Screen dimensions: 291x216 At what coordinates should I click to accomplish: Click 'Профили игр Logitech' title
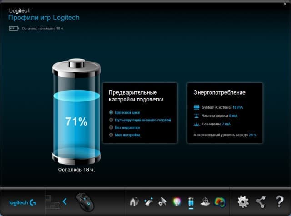44,18
